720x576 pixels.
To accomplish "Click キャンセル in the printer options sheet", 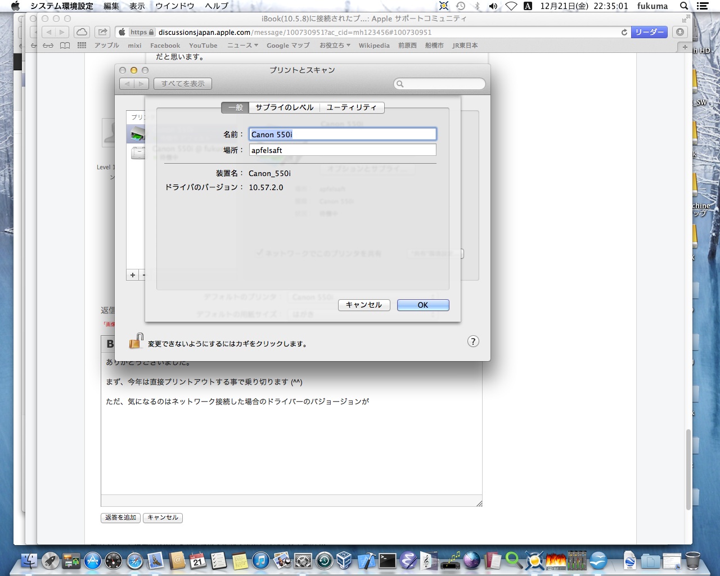I will 364,305.
